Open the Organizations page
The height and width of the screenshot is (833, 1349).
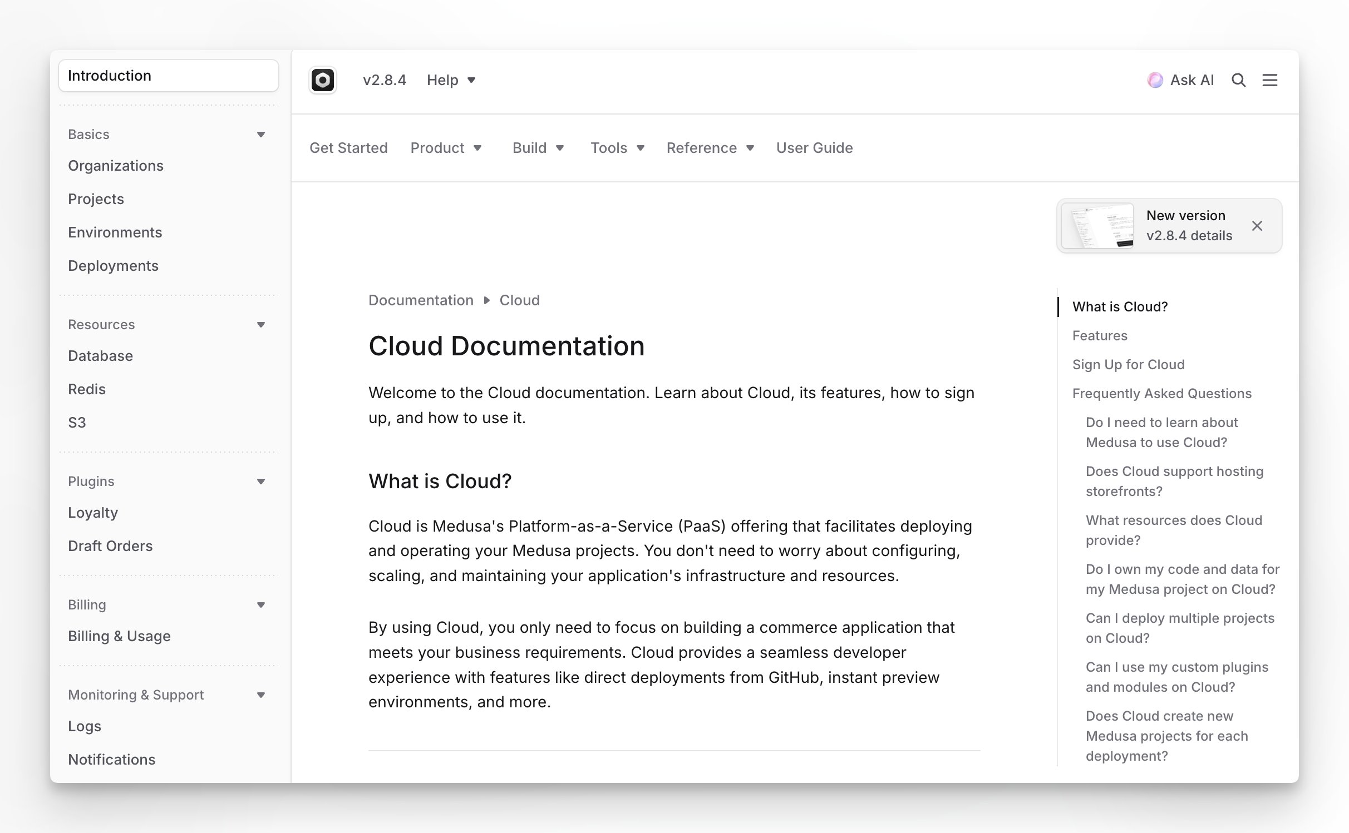point(116,166)
